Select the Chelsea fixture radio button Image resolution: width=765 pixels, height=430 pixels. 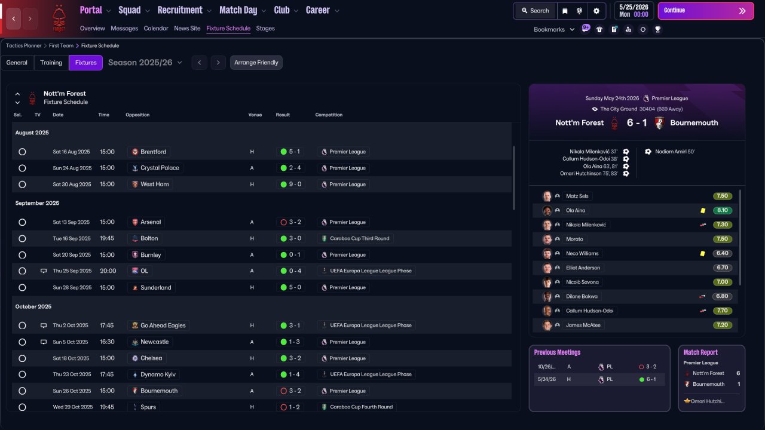(22, 358)
